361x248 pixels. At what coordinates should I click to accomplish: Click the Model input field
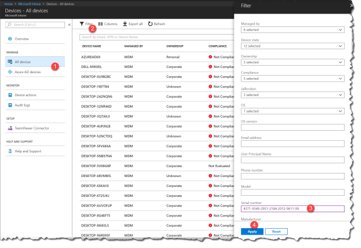[292, 192]
